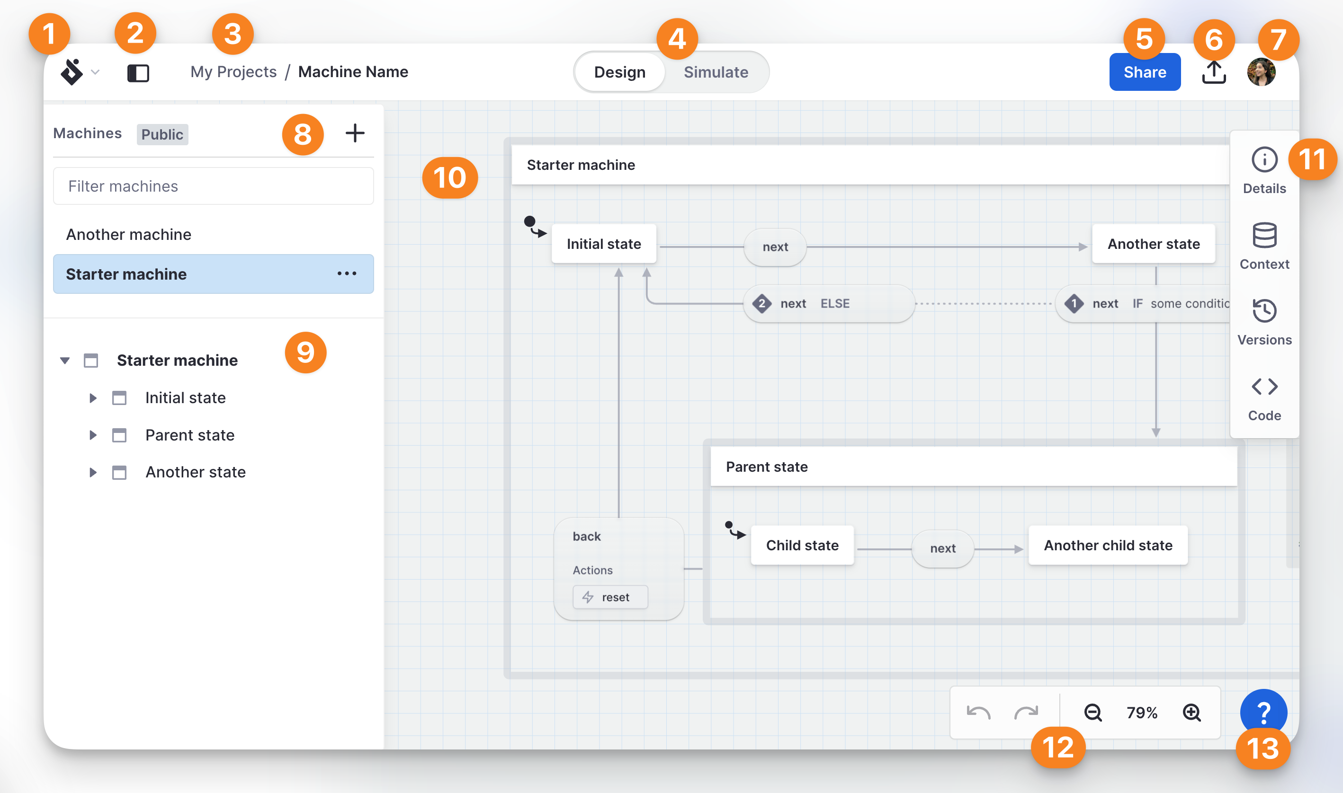The width and height of the screenshot is (1343, 793).
Task: Open the Context panel
Action: pyautogui.click(x=1263, y=244)
